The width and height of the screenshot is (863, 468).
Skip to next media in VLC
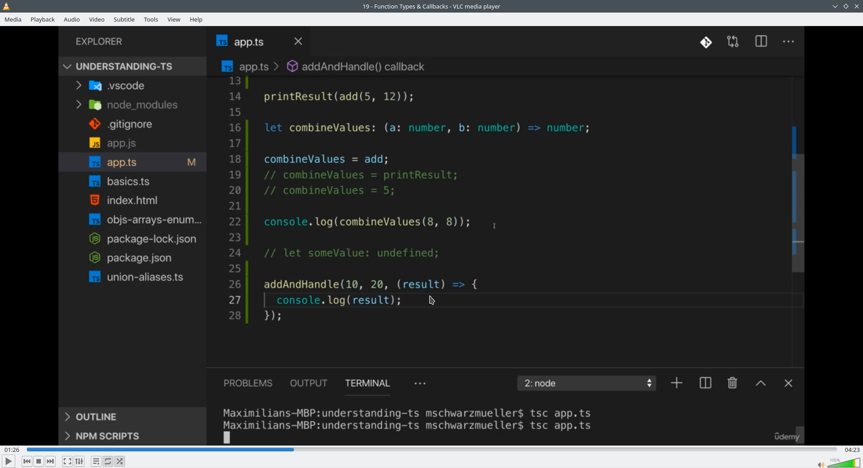coord(51,461)
